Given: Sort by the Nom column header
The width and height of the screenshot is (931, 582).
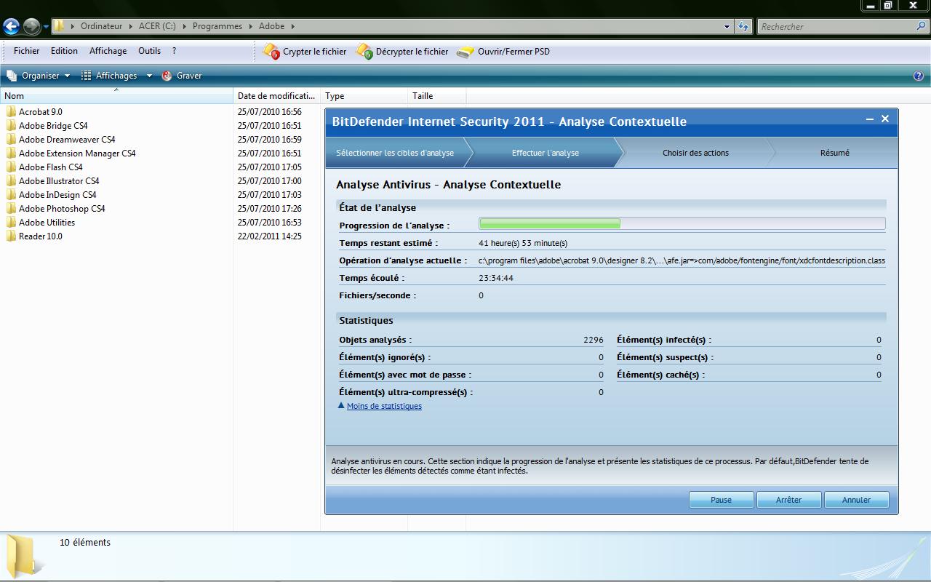Looking at the screenshot, I should (116, 96).
